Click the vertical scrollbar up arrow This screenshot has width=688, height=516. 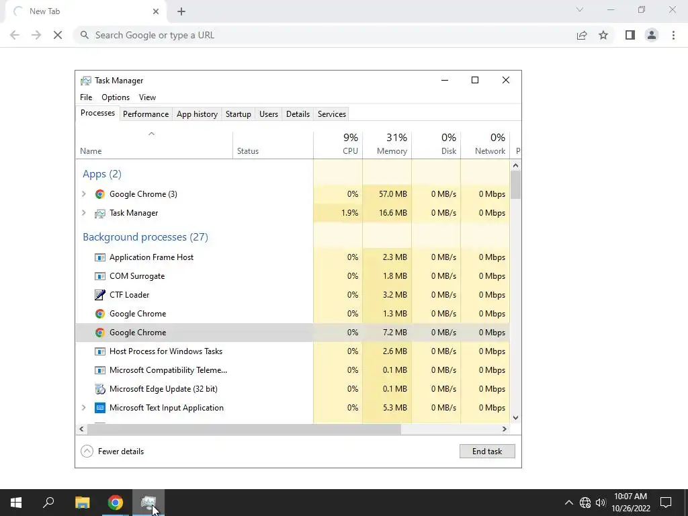coord(515,165)
